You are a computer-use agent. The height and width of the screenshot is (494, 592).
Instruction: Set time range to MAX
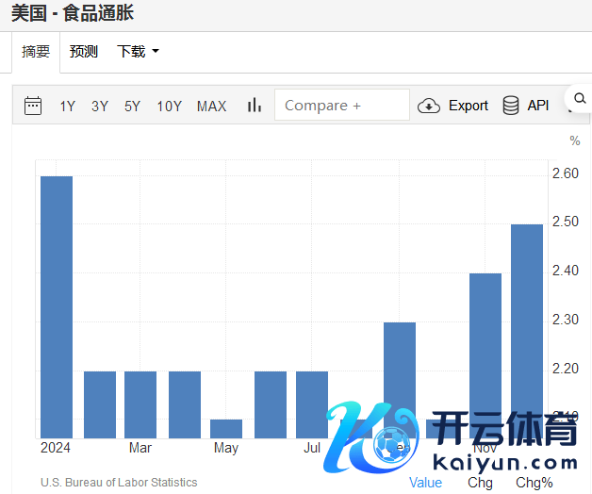[211, 107]
